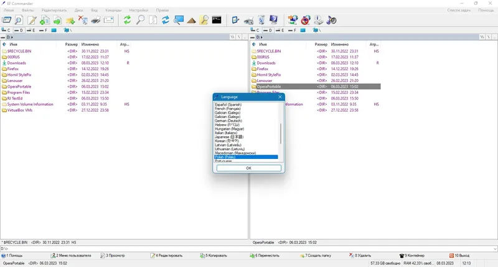This screenshot has height=267, width=498.
Task: Open the Команды menu
Action: click(x=113, y=10)
